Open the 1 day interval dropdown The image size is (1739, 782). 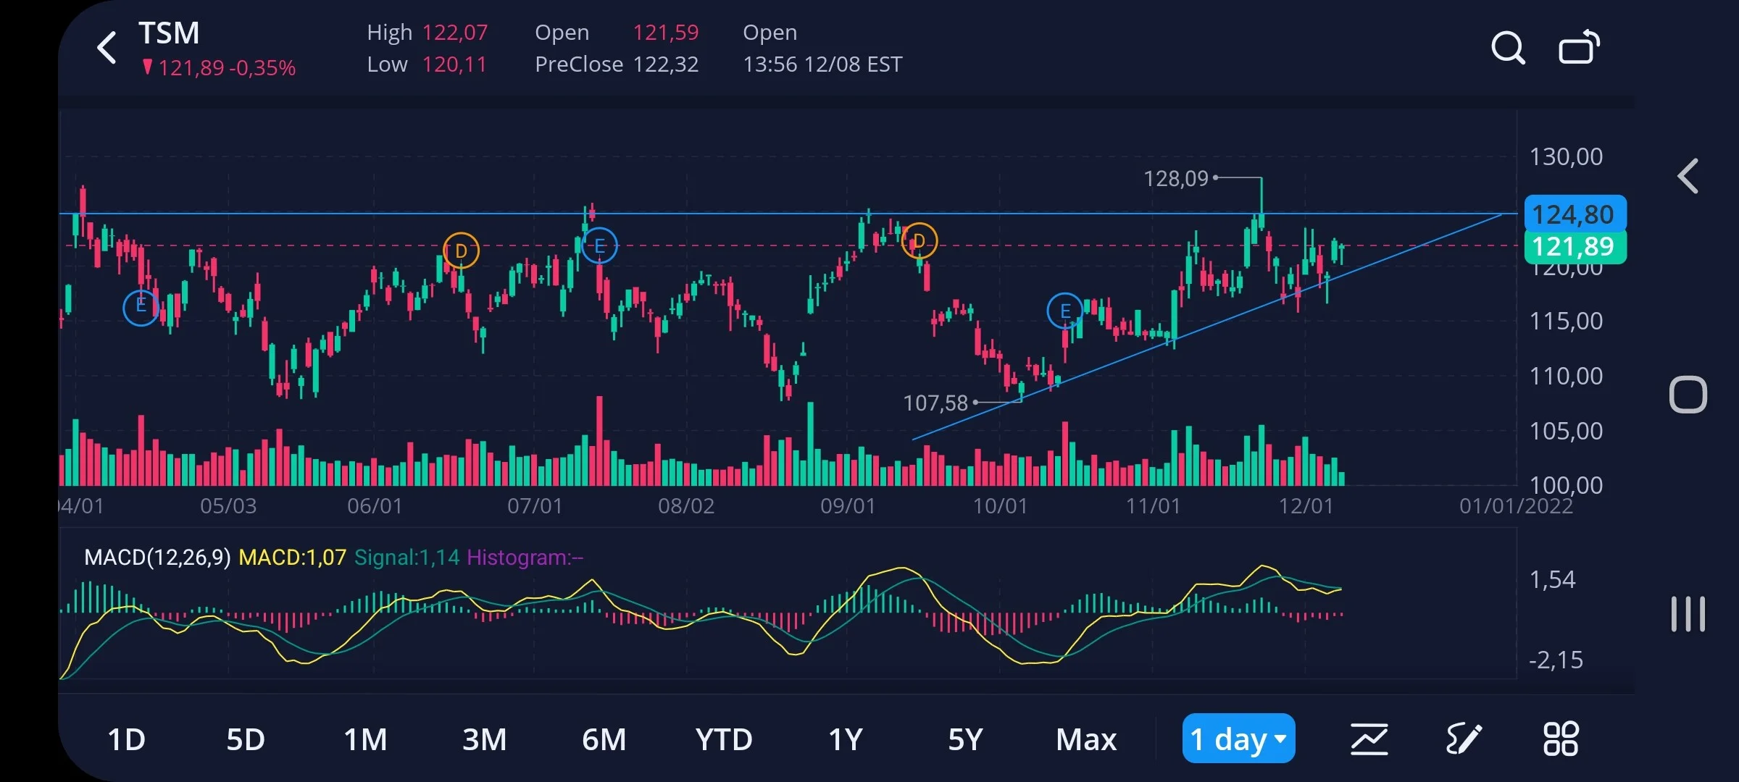1238,739
